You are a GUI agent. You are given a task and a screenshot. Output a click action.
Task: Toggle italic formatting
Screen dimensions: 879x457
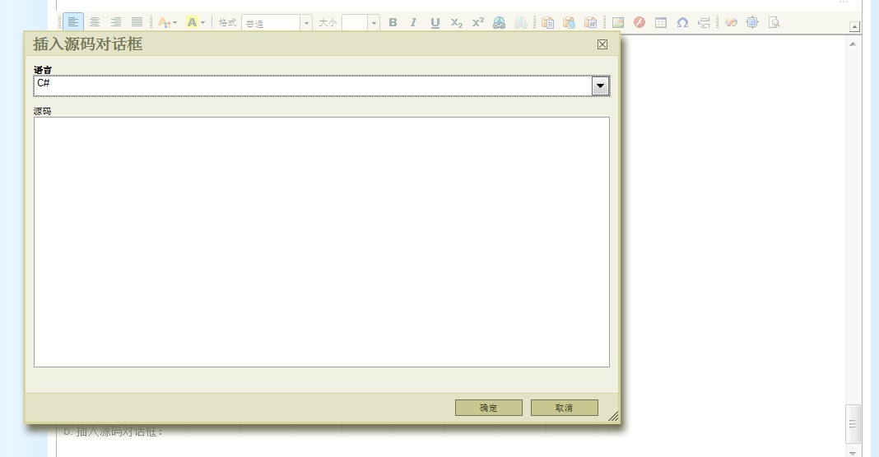(x=414, y=22)
